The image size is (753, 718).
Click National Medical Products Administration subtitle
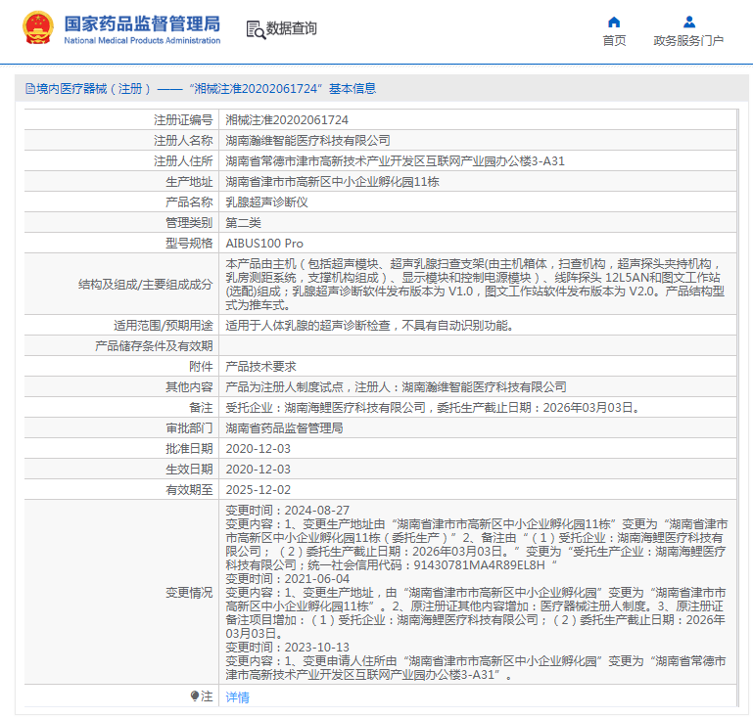[142, 41]
